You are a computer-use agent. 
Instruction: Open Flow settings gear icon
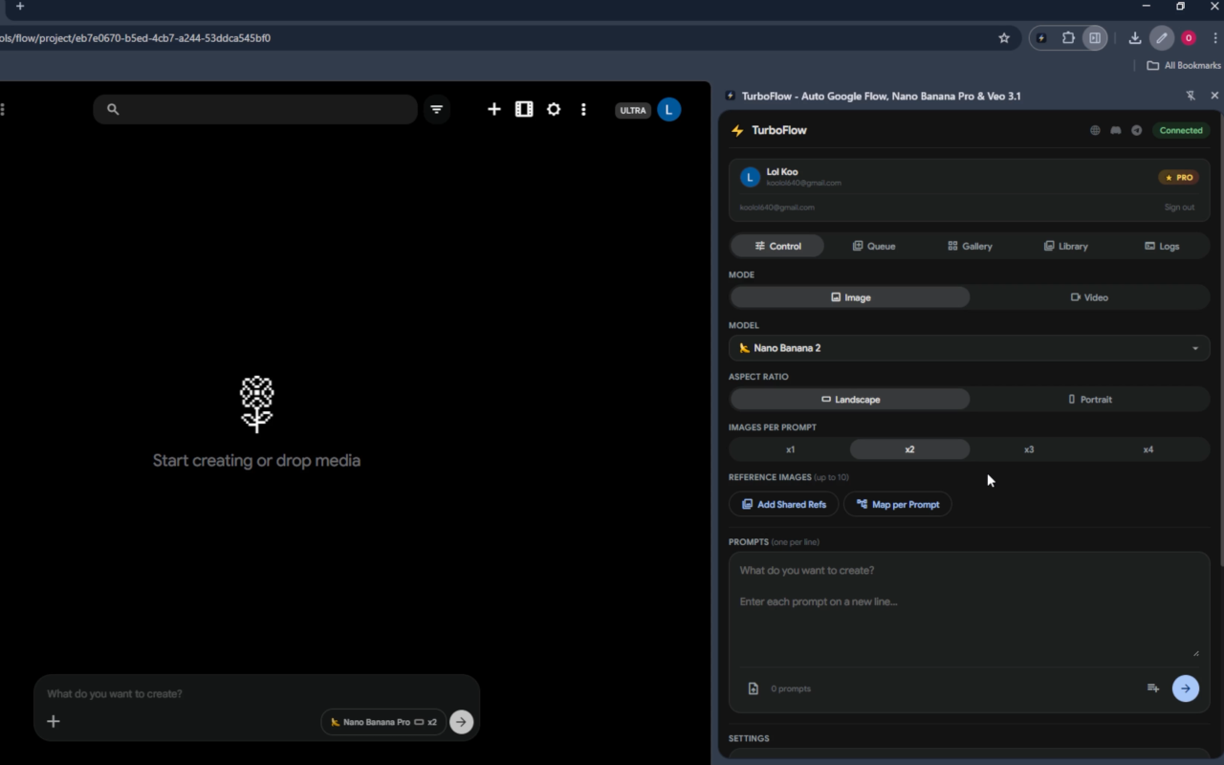click(x=554, y=110)
